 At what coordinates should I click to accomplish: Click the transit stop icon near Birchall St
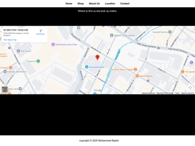click(148, 81)
